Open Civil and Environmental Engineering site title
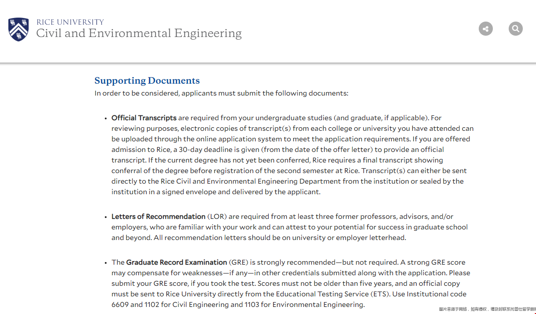Screen dimensions: 536x314 pos(139,33)
